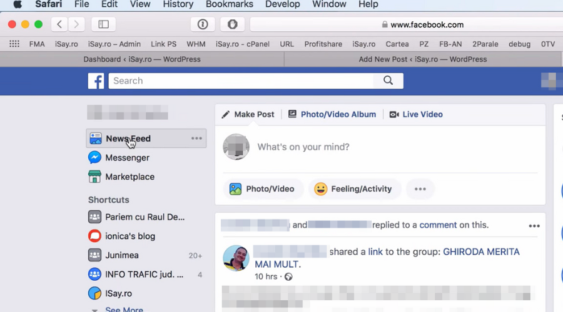Open News Feed options ellipsis
Screen dimensions: 563x312
pos(196,139)
